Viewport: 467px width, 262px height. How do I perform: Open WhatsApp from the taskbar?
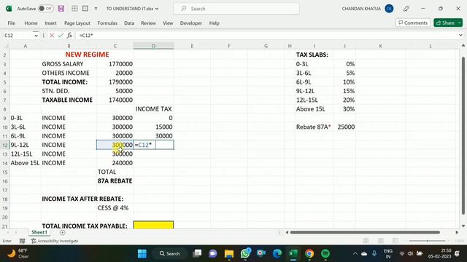point(245,253)
